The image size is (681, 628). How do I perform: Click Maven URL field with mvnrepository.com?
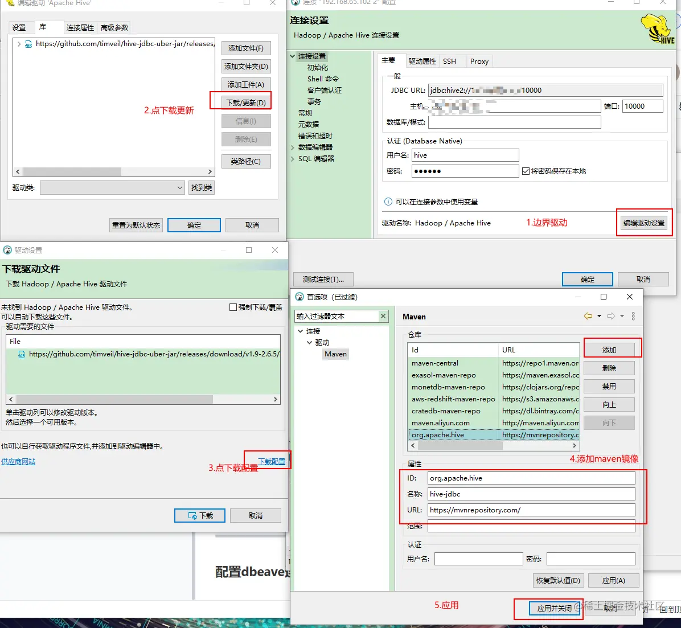531,510
